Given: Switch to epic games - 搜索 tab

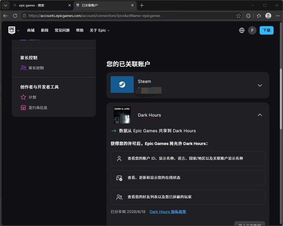Looking at the screenshot, I should [x=42, y=5].
